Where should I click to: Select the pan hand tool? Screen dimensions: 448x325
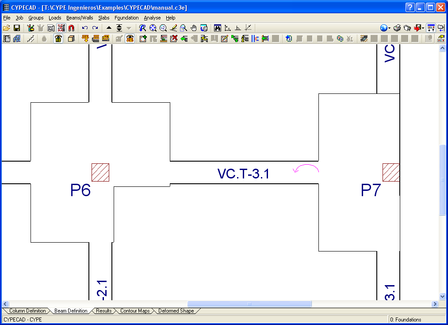pos(194,28)
